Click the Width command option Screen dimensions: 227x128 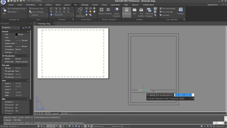tap(182, 98)
